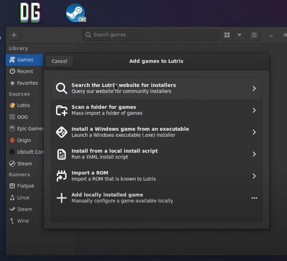Click the Search games field

point(151,35)
